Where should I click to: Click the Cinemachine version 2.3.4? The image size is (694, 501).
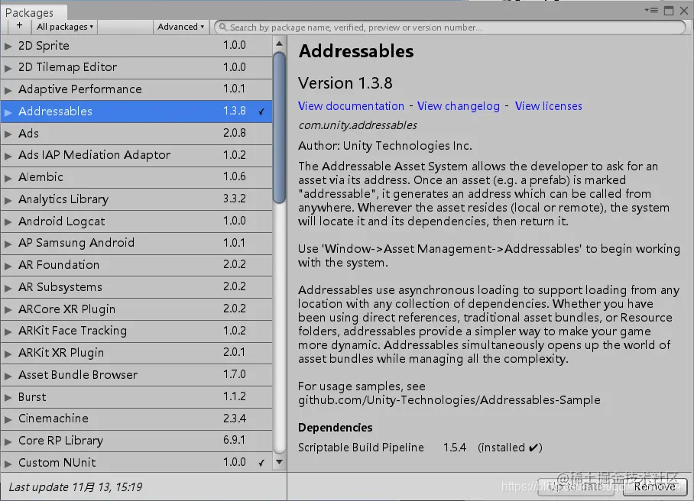point(235,419)
